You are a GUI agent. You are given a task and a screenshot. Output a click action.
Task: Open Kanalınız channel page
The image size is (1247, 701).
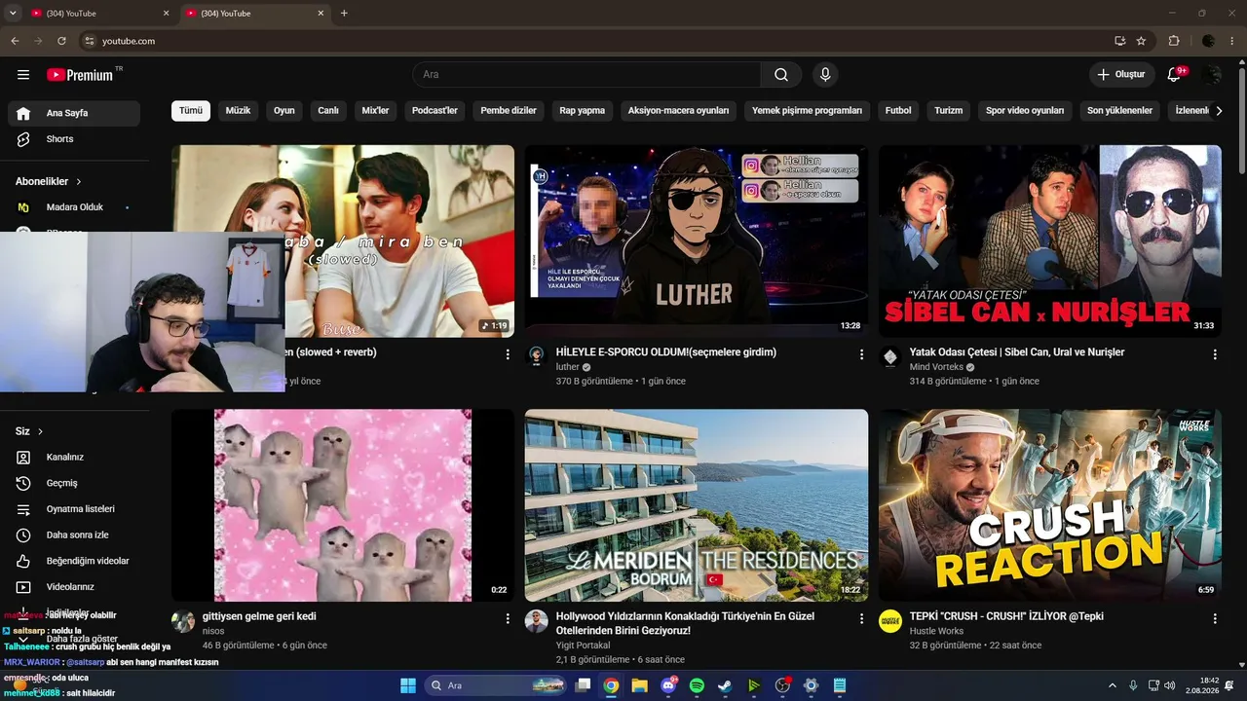coord(74,458)
